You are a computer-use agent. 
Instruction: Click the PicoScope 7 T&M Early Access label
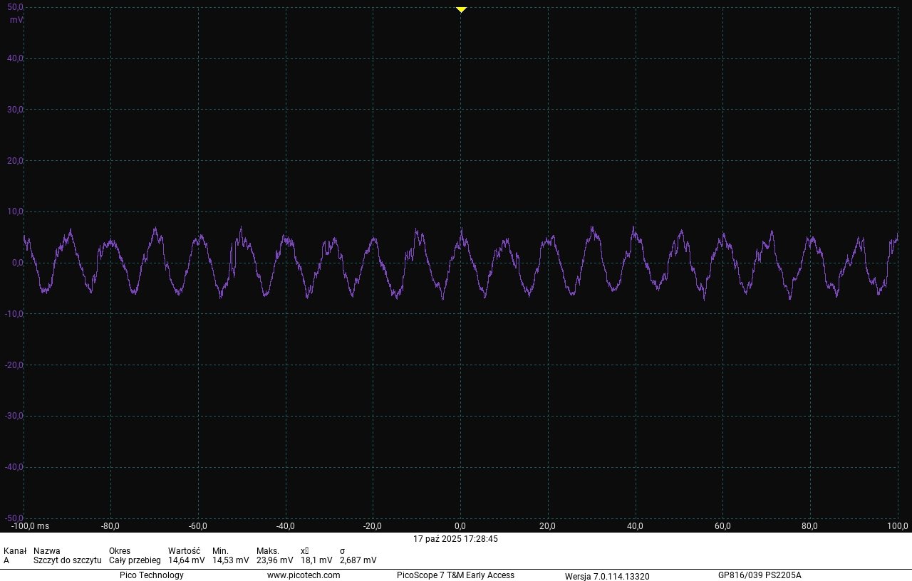[454, 575]
